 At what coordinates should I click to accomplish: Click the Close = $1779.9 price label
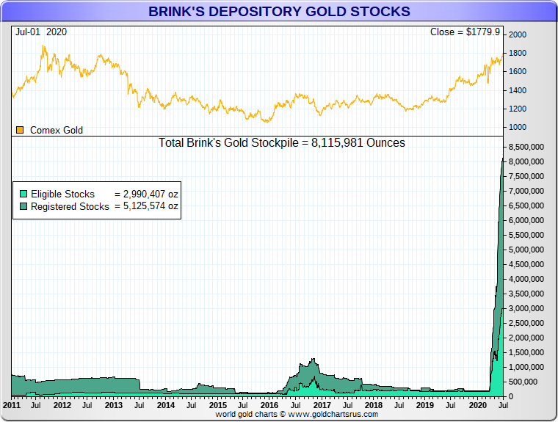click(465, 32)
